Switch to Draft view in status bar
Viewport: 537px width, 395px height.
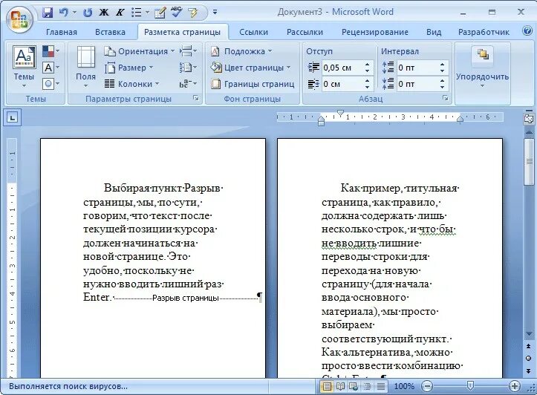[x=380, y=387]
